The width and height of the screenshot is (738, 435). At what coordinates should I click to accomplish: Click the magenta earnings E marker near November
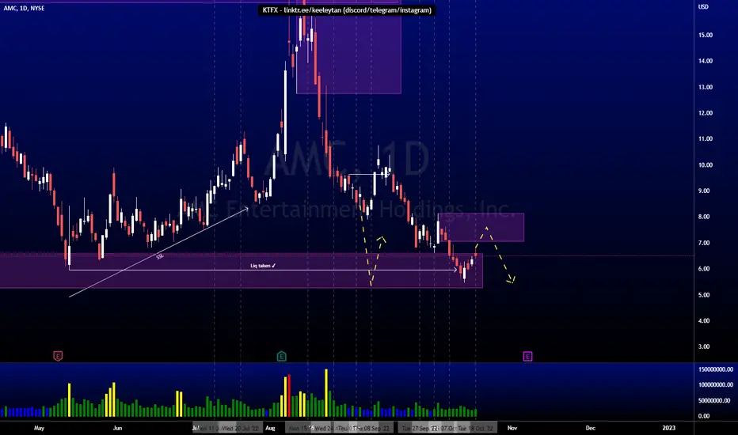pyautogui.click(x=527, y=356)
